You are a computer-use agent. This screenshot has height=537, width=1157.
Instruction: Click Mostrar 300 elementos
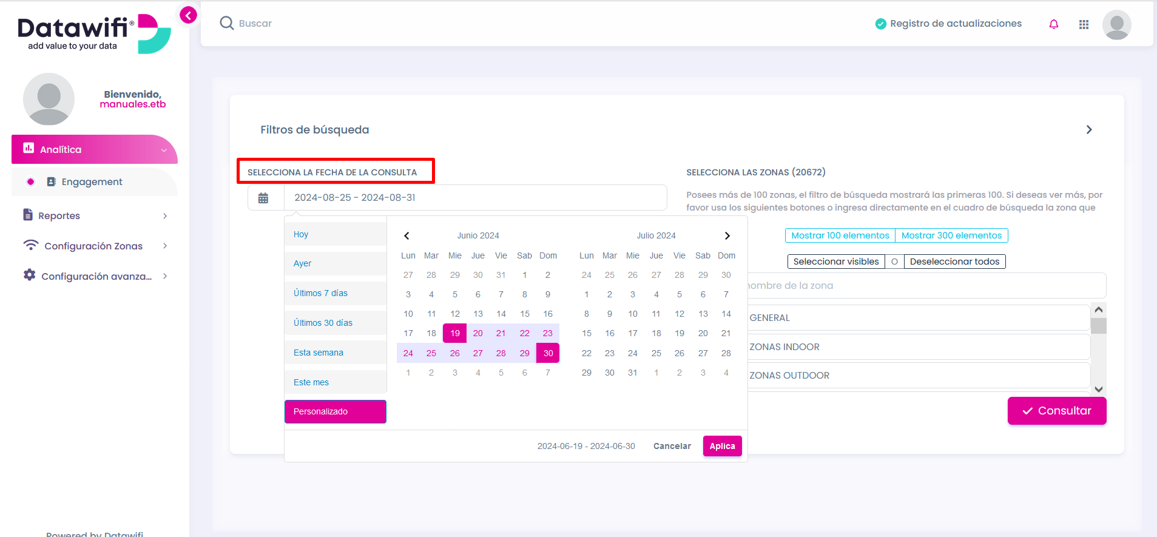(x=951, y=235)
